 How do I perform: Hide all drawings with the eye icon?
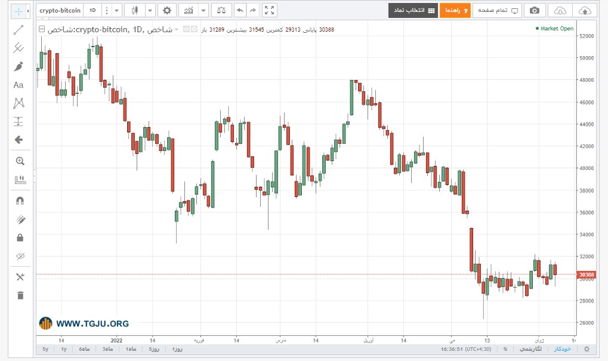pyautogui.click(x=20, y=256)
